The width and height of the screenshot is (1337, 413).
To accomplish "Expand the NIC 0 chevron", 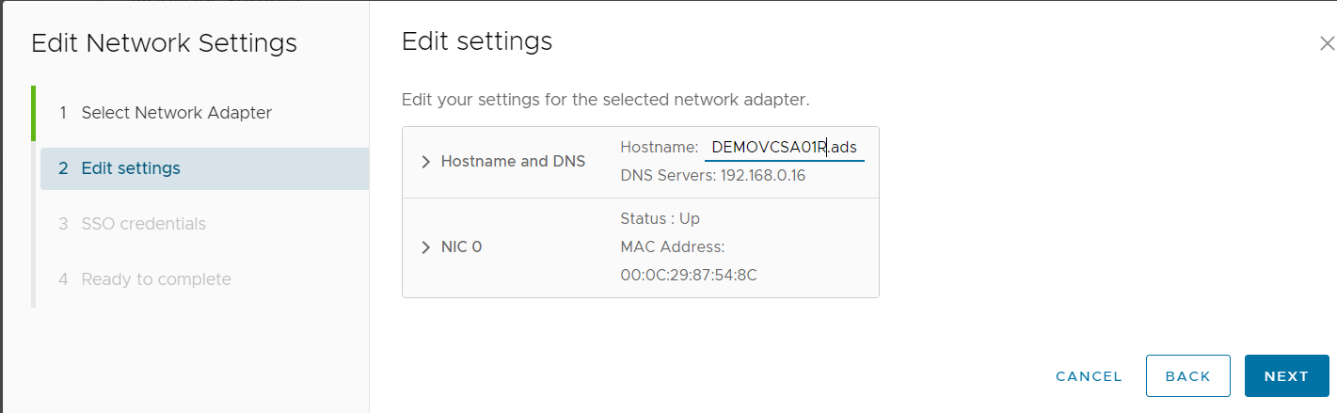I will 425,248.
